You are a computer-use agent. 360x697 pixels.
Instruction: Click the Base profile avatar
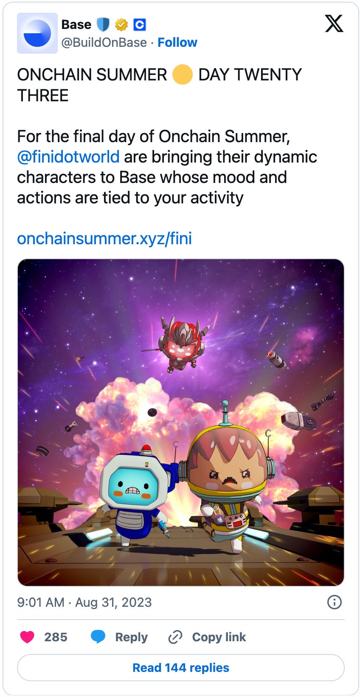(37, 33)
